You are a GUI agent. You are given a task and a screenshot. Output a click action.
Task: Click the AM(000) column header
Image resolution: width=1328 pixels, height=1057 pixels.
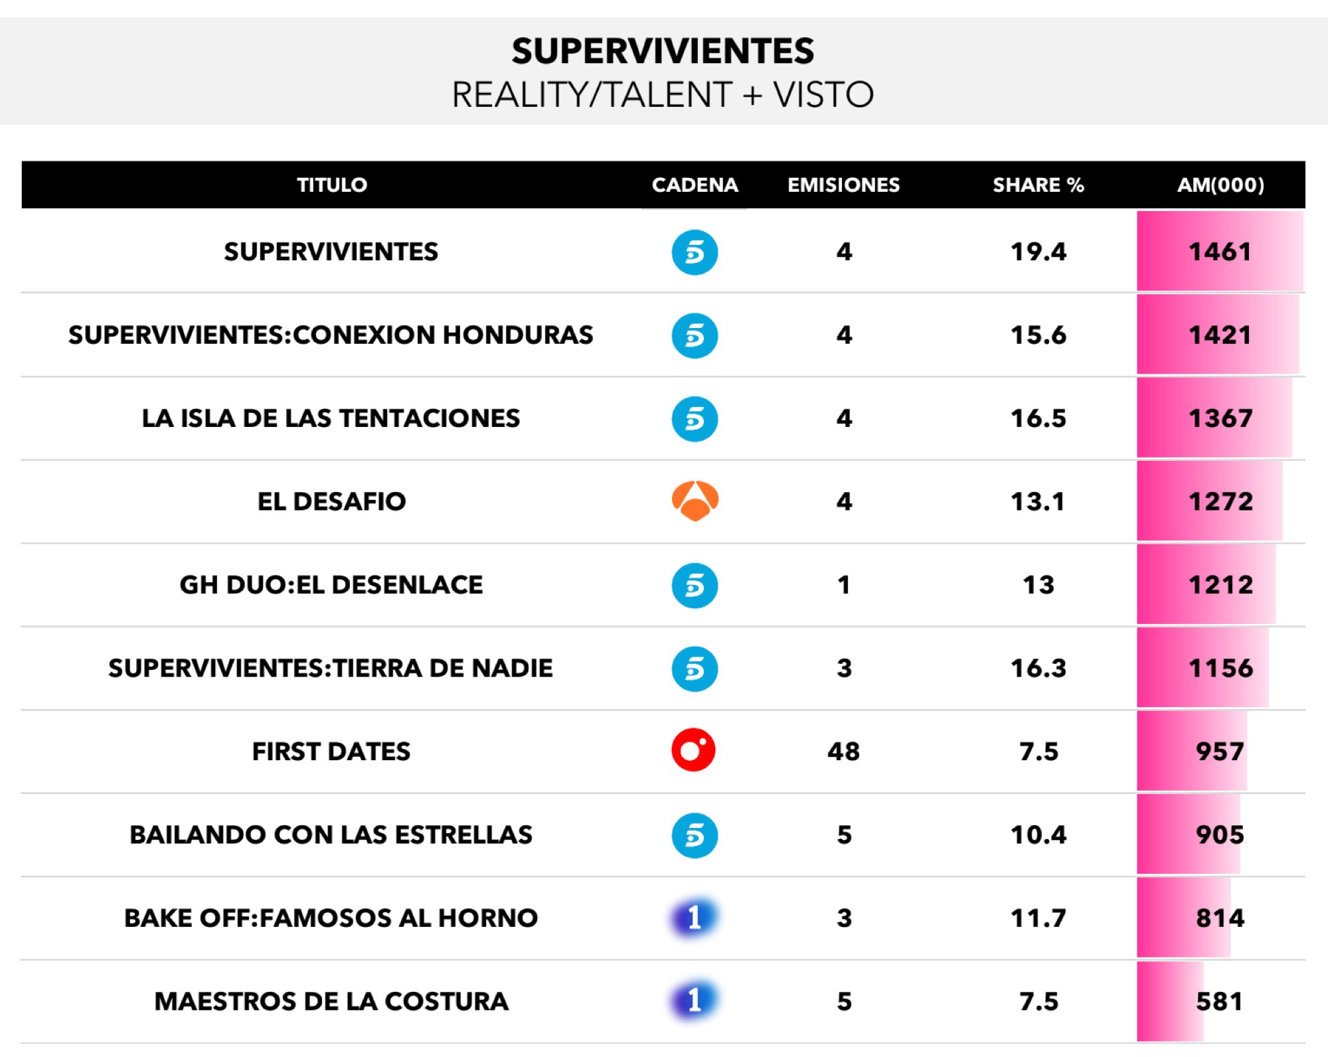click(x=1220, y=185)
